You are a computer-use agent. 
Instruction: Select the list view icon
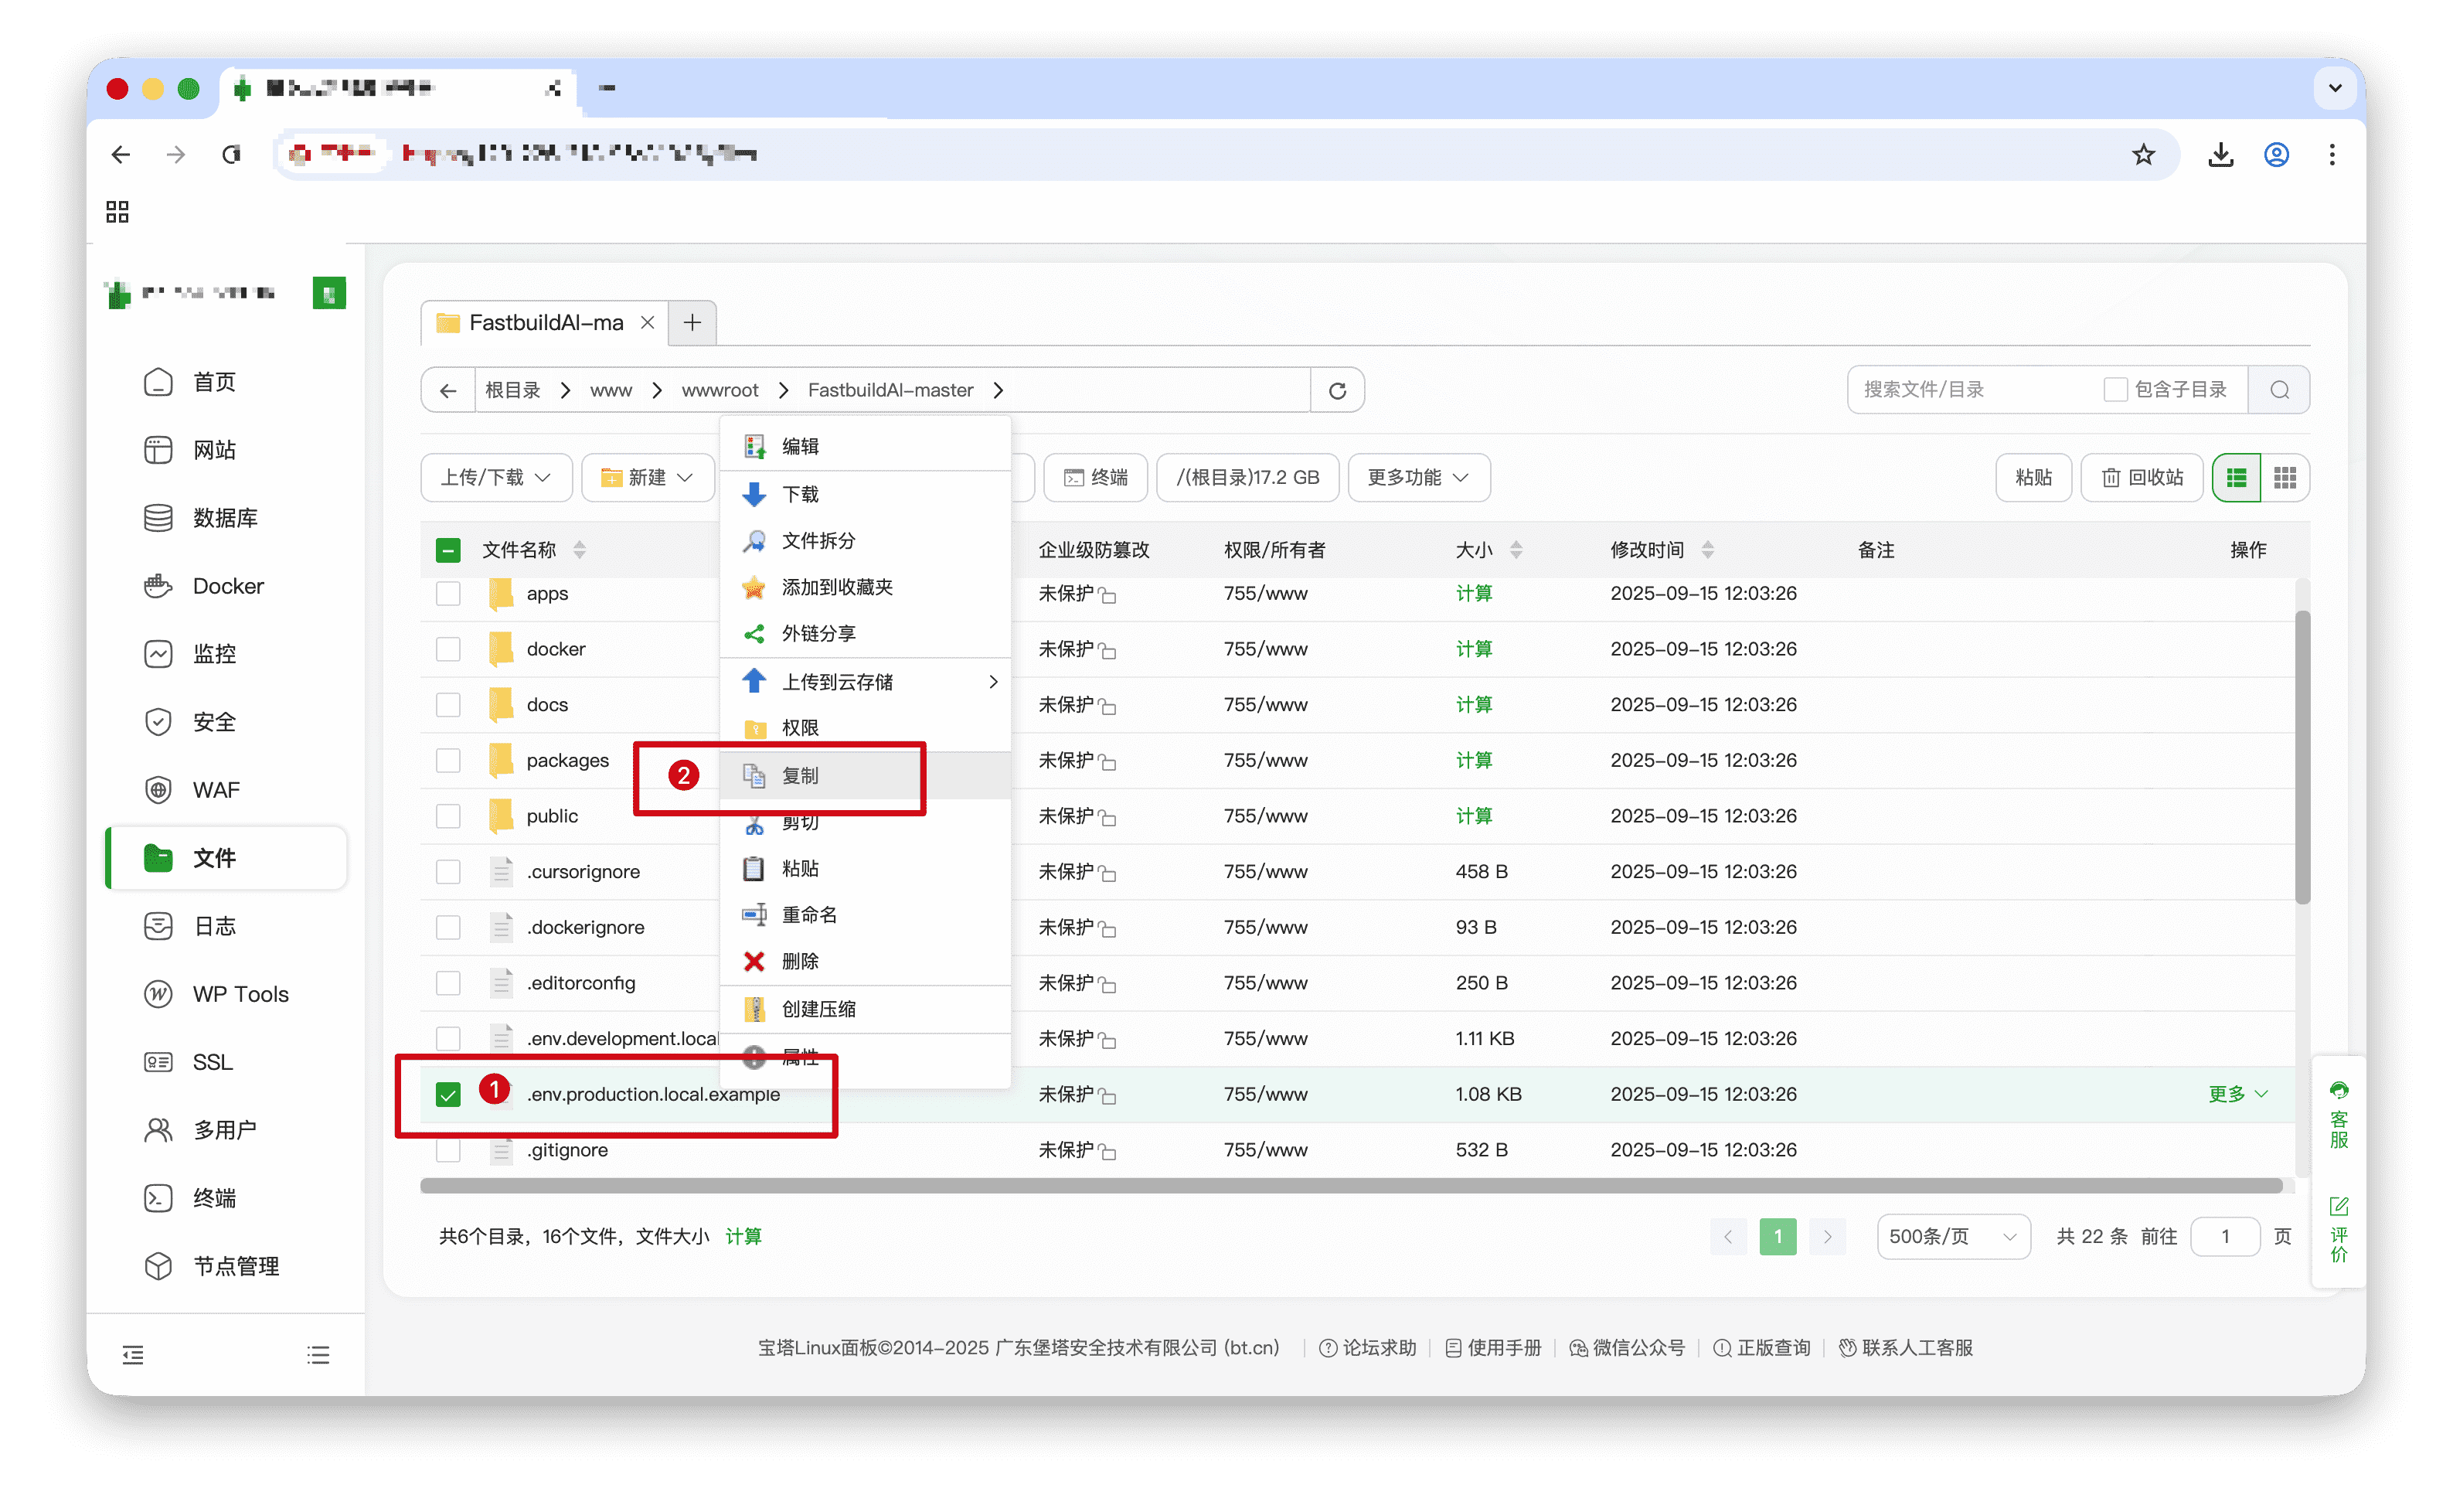pos(2236,478)
